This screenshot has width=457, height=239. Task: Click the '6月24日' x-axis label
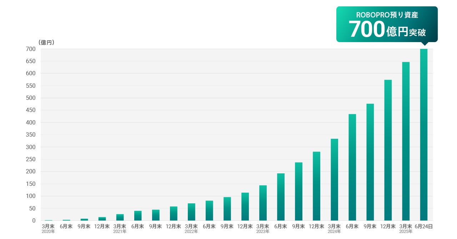pyautogui.click(x=423, y=227)
